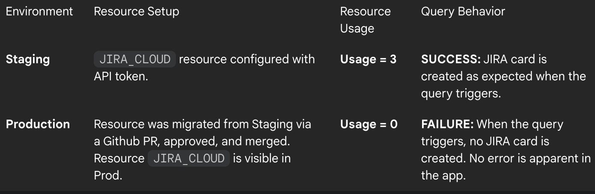Click the "API token." text in Staging setup

(121, 76)
